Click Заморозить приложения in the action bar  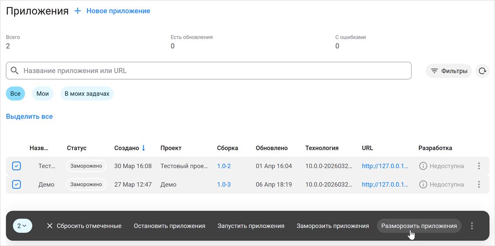click(x=333, y=226)
